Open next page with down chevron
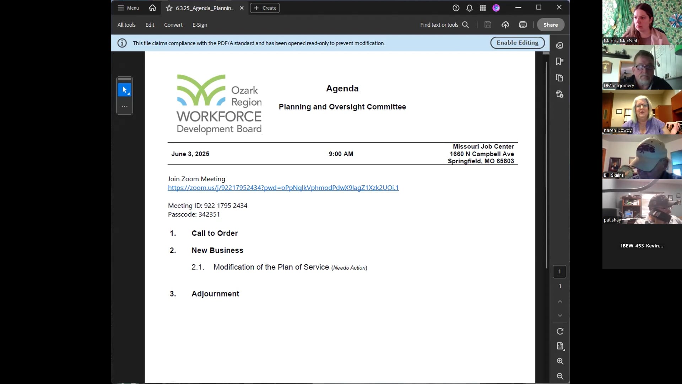 (560, 316)
